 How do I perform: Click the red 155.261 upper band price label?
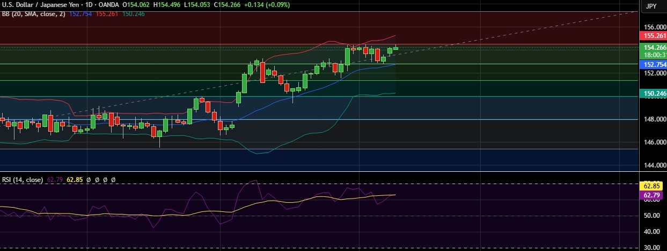tap(653, 36)
